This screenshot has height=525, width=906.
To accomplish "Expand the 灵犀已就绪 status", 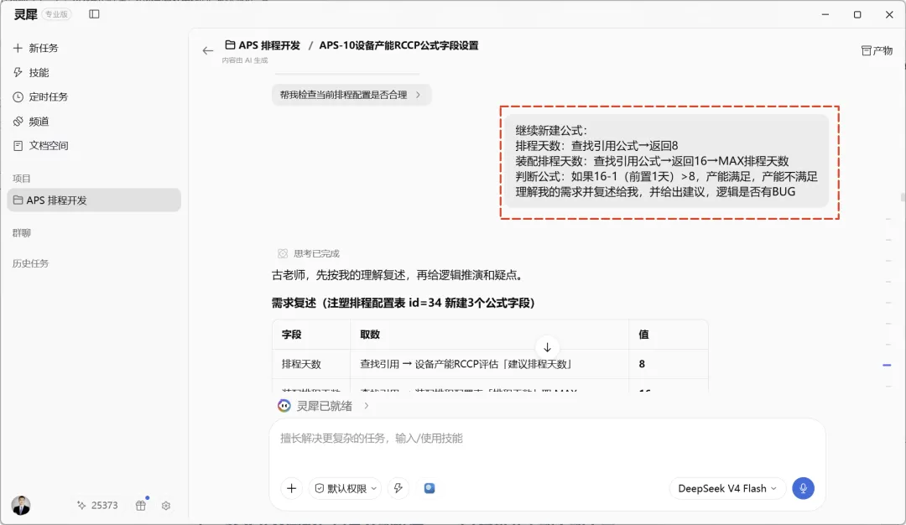I will [x=324, y=406].
